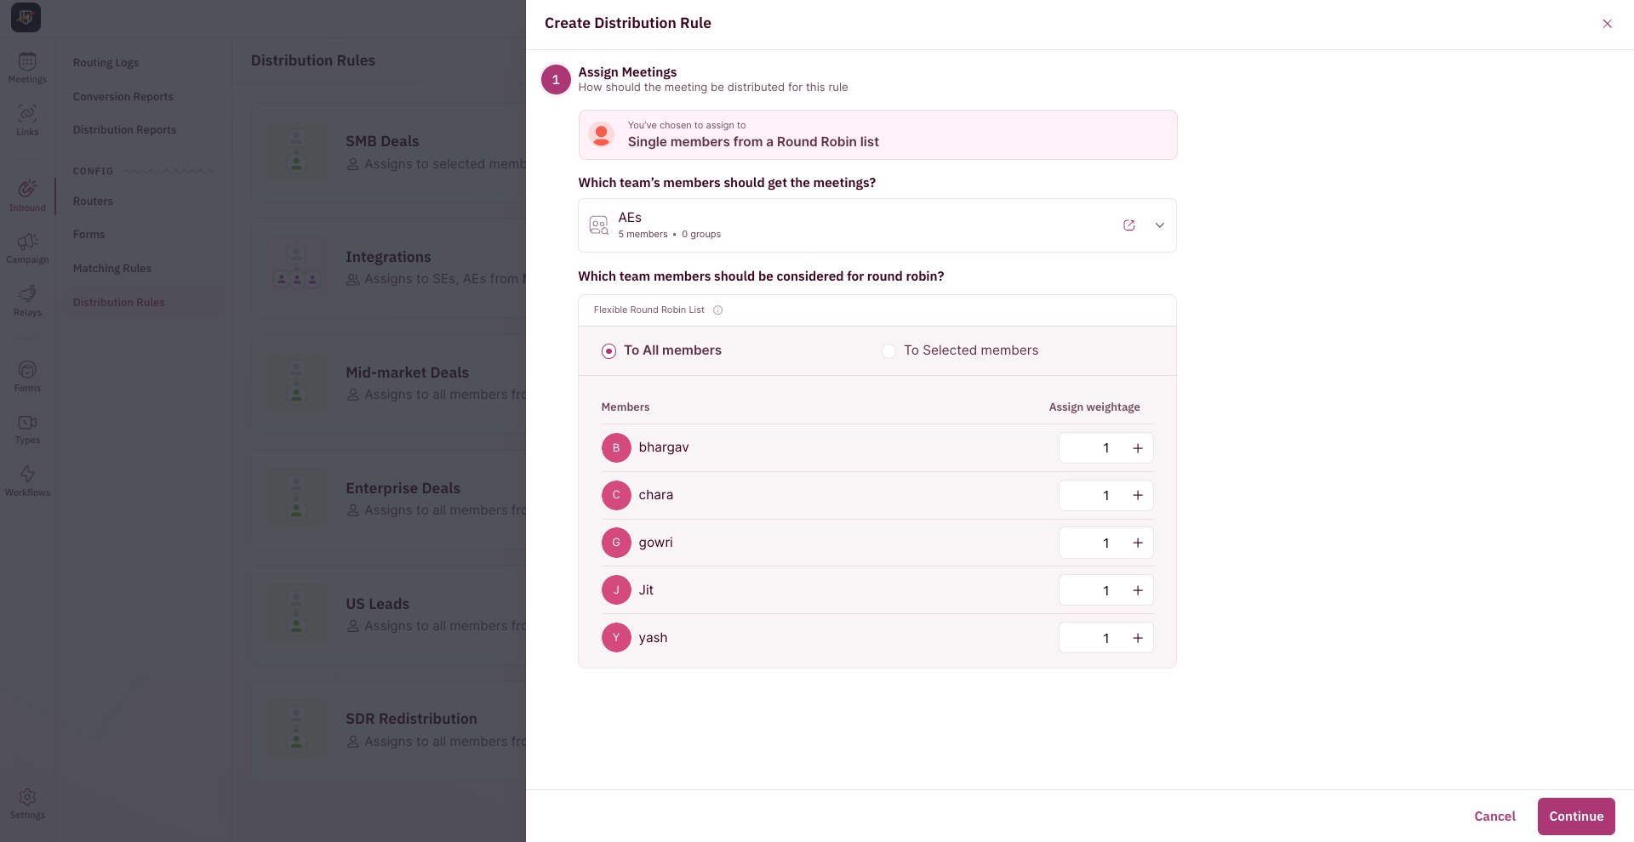Open Routing Logs menu item

click(x=106, y=63)
